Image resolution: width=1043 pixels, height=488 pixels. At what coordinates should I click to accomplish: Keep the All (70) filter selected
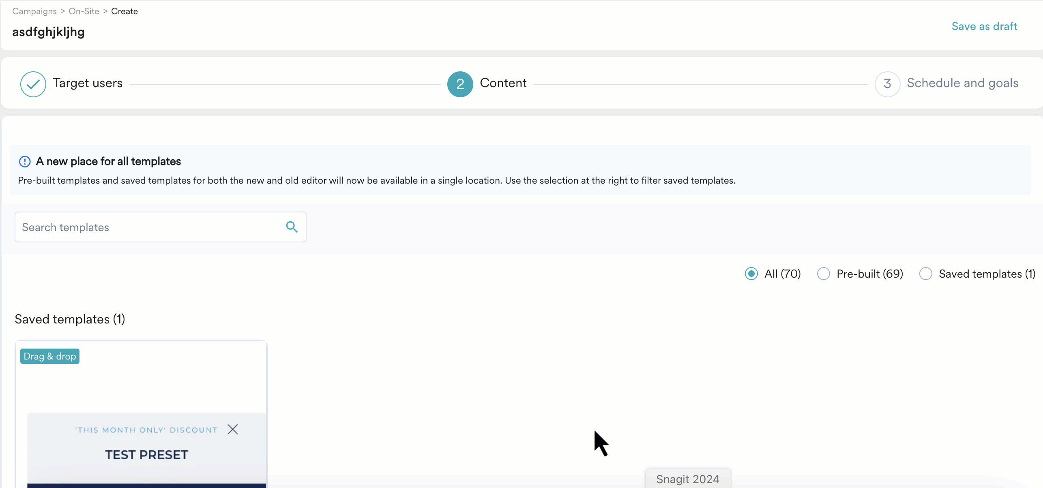(751, 274)
